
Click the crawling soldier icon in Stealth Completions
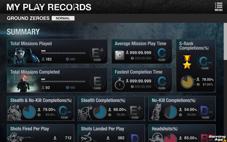pos(85,113)
